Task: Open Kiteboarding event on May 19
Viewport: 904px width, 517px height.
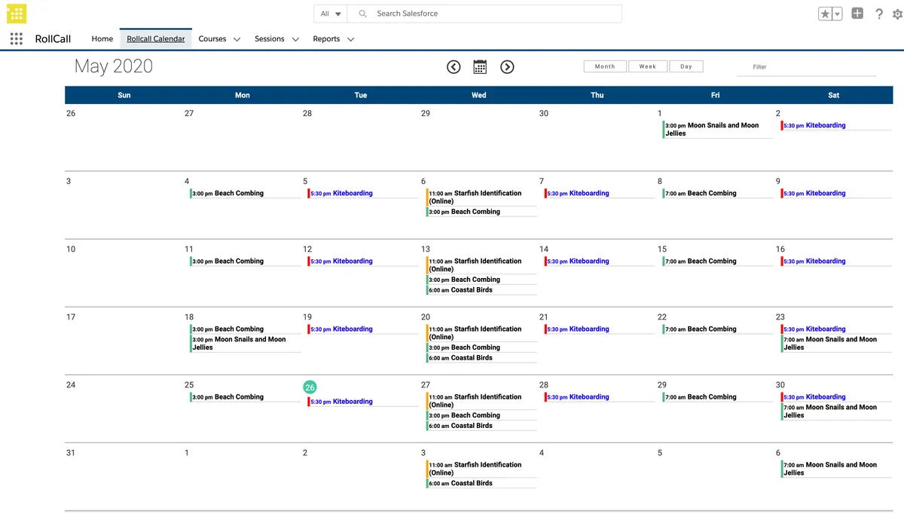Action: (363, 329)
